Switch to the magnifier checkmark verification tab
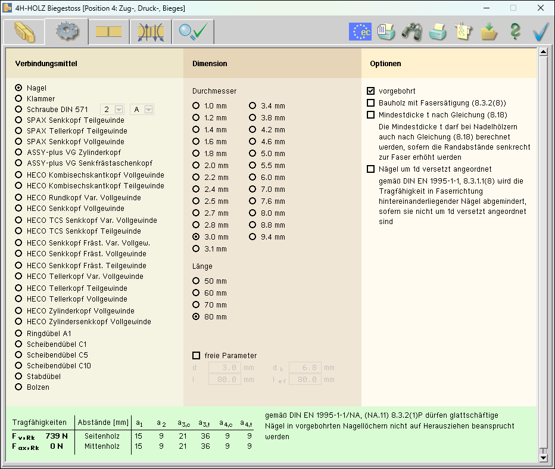Screen dimensions: 555x469 click(193, 32)
